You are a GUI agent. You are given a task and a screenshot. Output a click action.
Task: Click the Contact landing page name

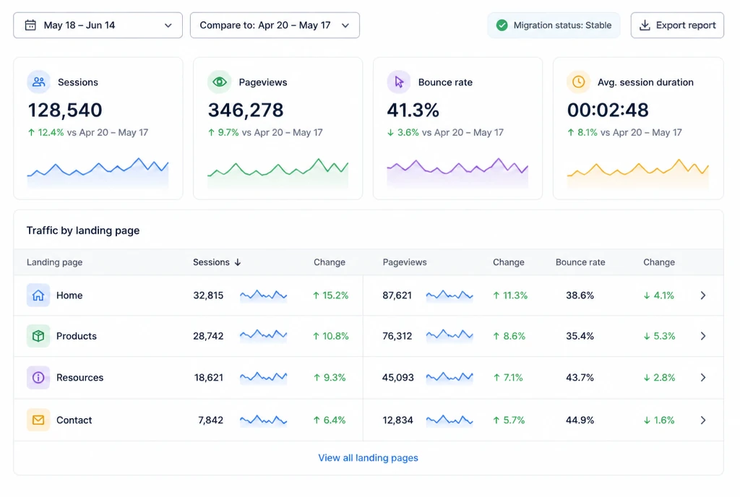(x=74, y=420)
